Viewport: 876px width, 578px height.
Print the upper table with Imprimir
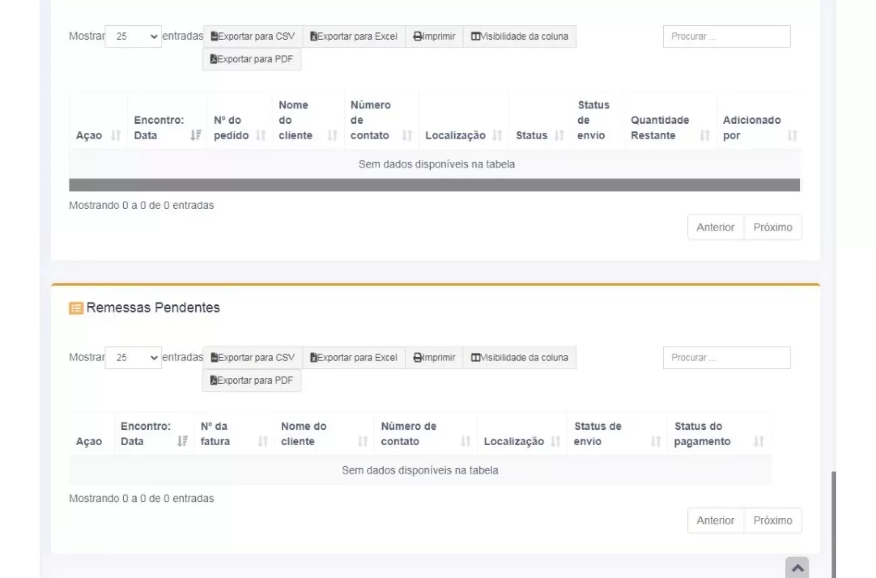[x=434, y=36]
